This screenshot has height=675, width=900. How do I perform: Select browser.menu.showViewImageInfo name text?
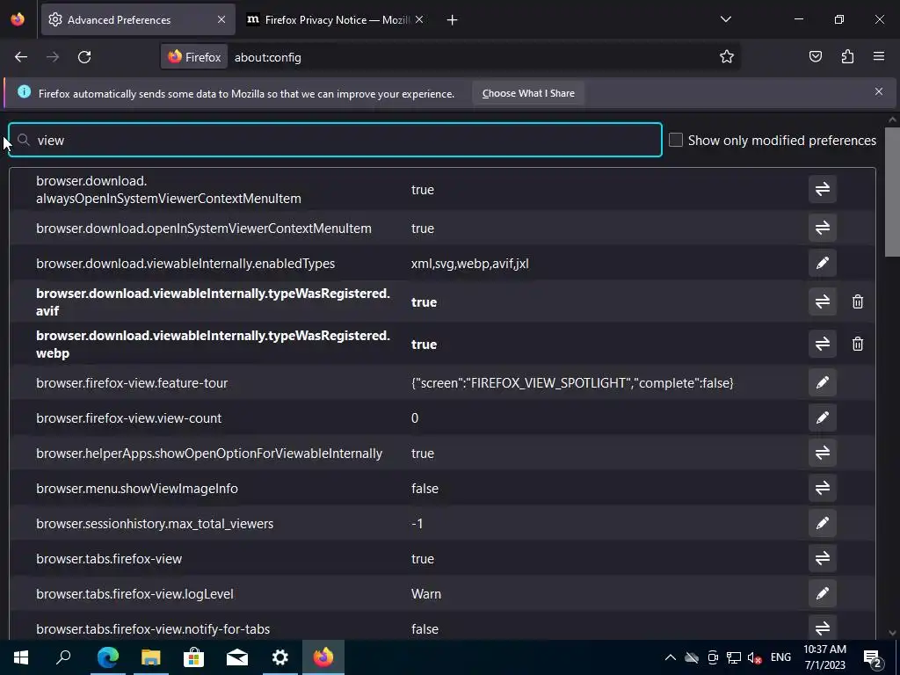(x=136, y=489)
